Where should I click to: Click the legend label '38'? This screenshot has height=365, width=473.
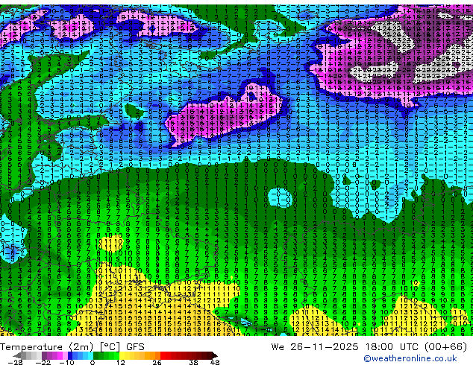pos(194,362)
